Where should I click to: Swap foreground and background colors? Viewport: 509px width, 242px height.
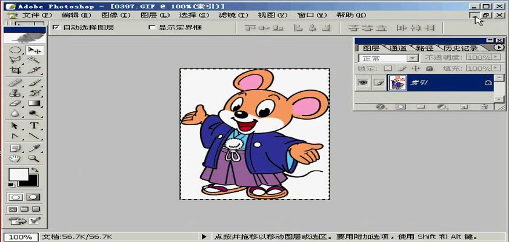[35, 170]
